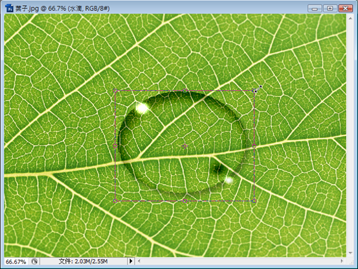The image size is (358, 269).
Task: Maximize the 葉子.jpg document window
Action: point(330,8)
